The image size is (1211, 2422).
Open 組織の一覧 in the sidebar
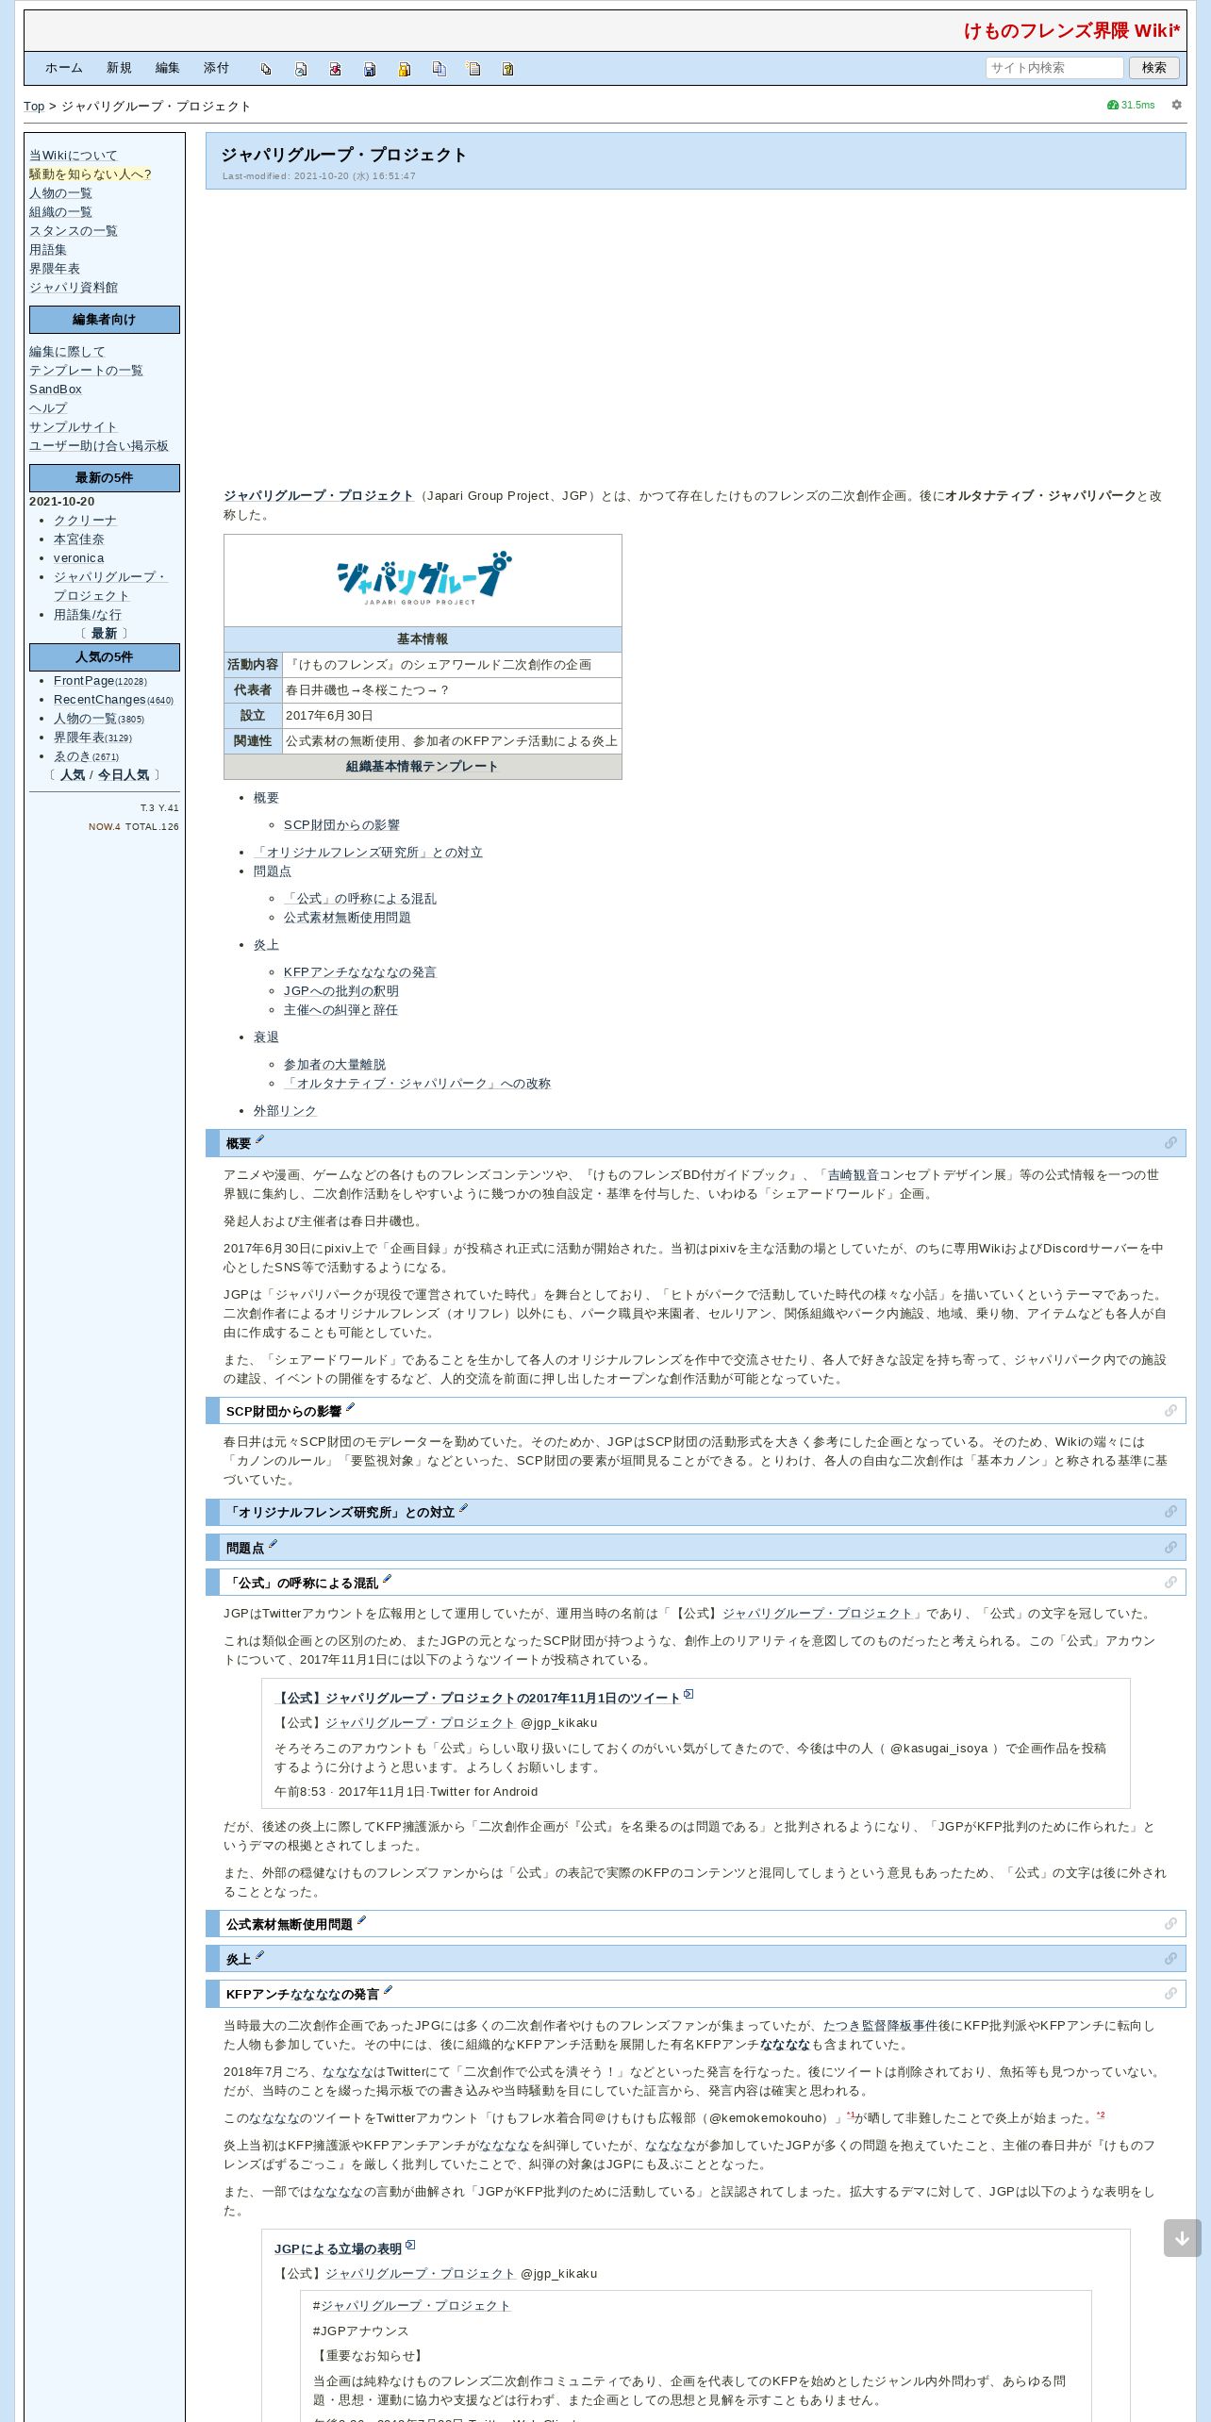pyautogui.click(x=60, y=212)
